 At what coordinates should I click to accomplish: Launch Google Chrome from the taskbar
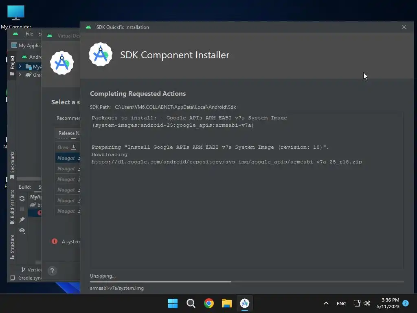click(209, 303)
